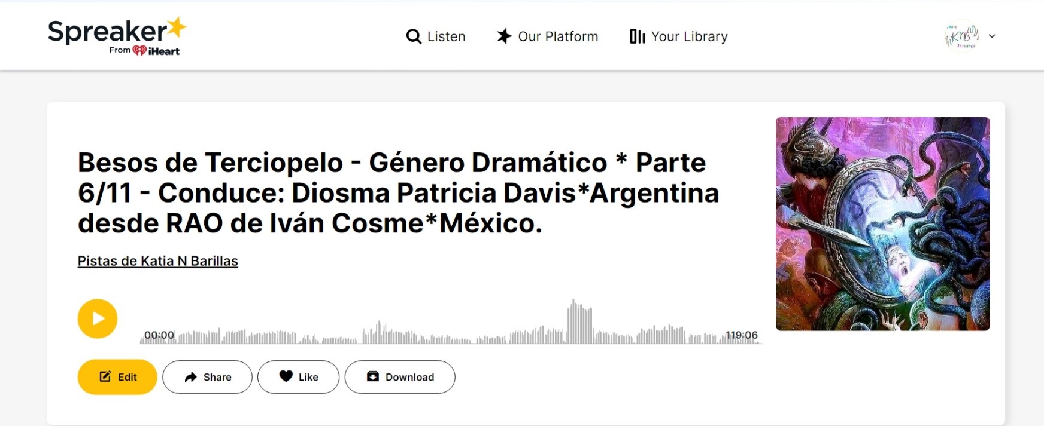
Task: Play the episode with yellow play button
Action: click(98, 318)
